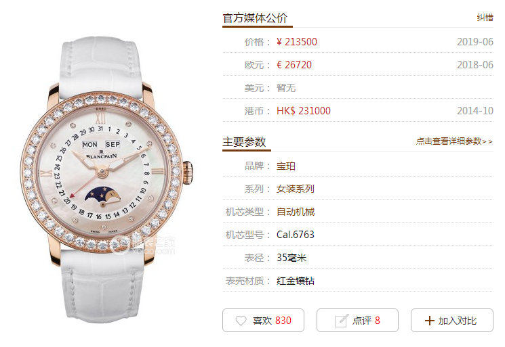This screenshot has height=347, width=505.
Task: Click the heart icon beside 喜欢
Action: [241, 321]
